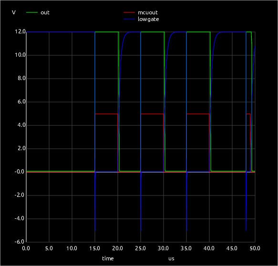Click the 15.0 x-axis tick label
Screen dimensions: 278x266
(x=94, y=248)
